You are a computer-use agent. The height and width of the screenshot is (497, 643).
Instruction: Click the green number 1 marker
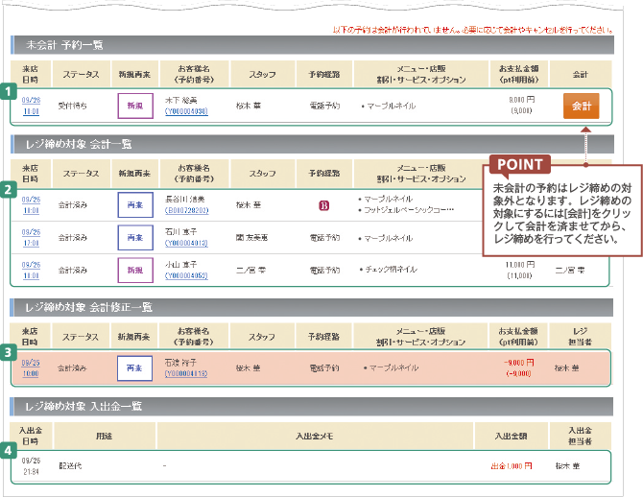point(8,93)
